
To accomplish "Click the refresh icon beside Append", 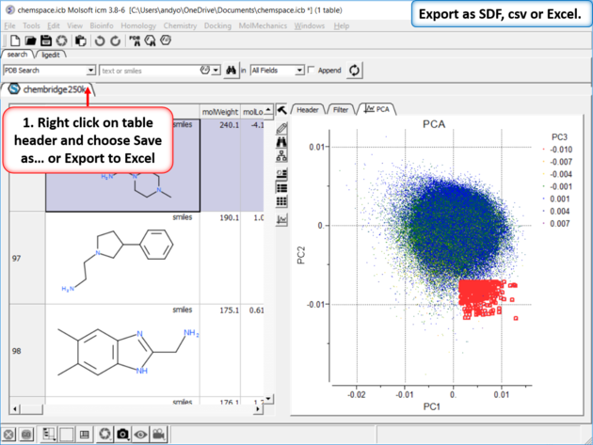I will (355, 71).
